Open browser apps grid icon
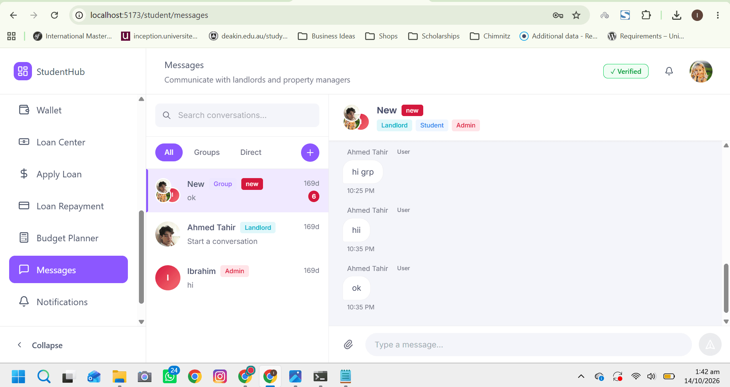Image resolution: width=730 pixels, height=387 pixels. click(x=11, y=36)
